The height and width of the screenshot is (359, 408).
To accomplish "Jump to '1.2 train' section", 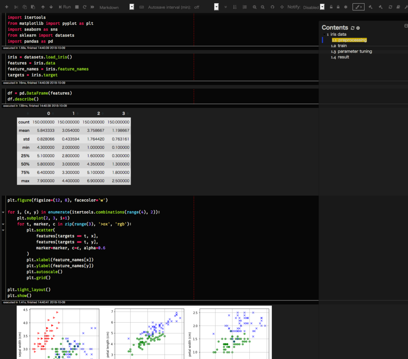I will tap(339, 46).
